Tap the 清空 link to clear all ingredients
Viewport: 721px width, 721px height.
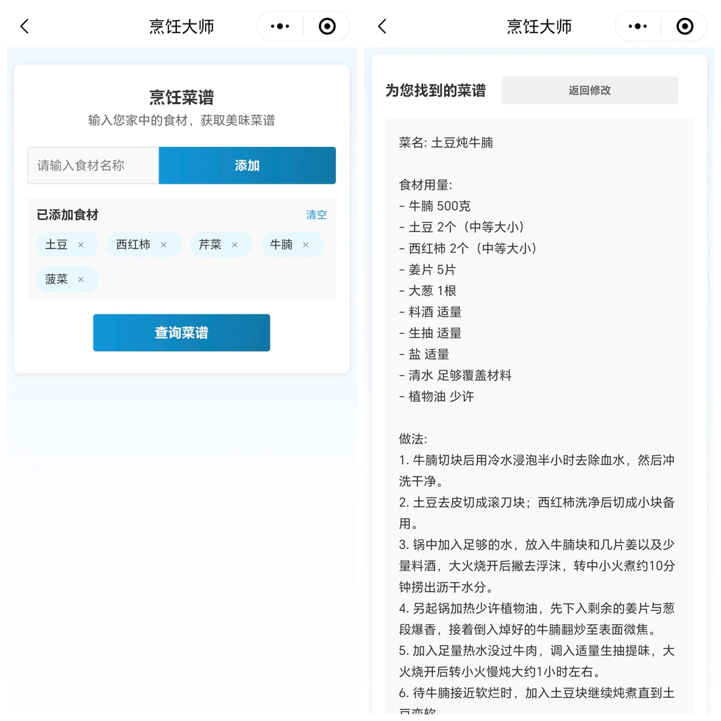coord(316,215)
